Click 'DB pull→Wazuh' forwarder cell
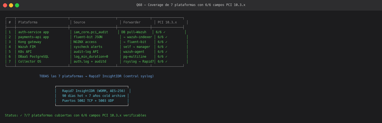Image resolution: width=382 pixels, height=123 pixels. pyautogui.click(x=134, y=32)
